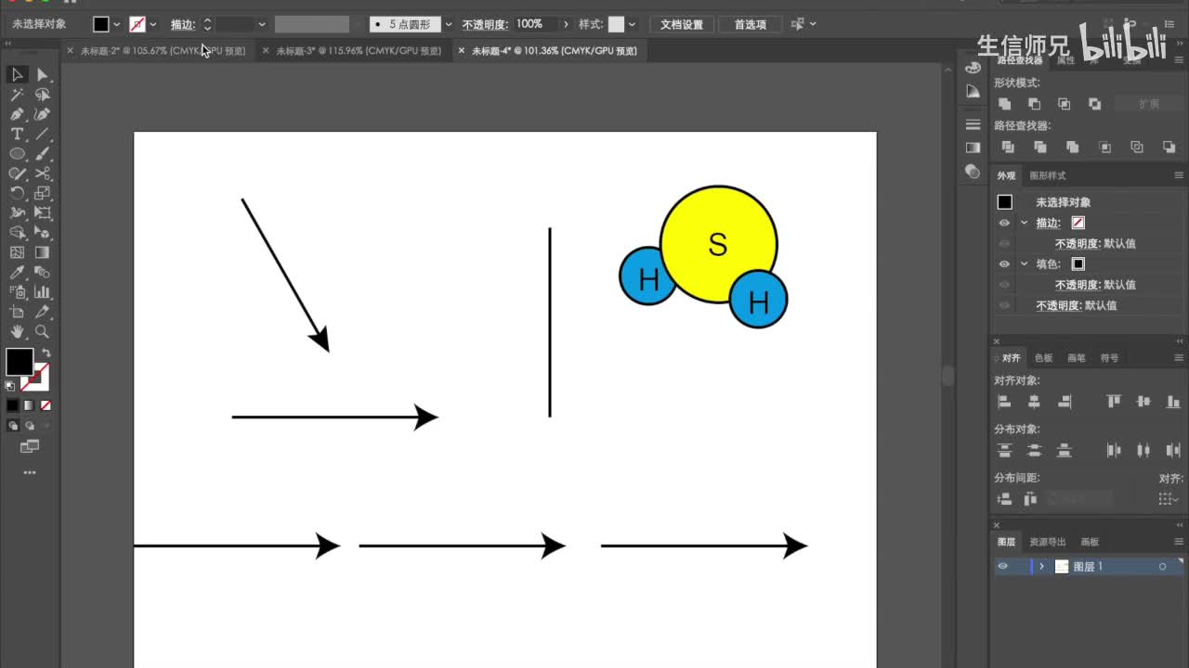Expand 图层 1 layer contents
Viewport: 1189px width, 668px height.
pos(1041,567)
